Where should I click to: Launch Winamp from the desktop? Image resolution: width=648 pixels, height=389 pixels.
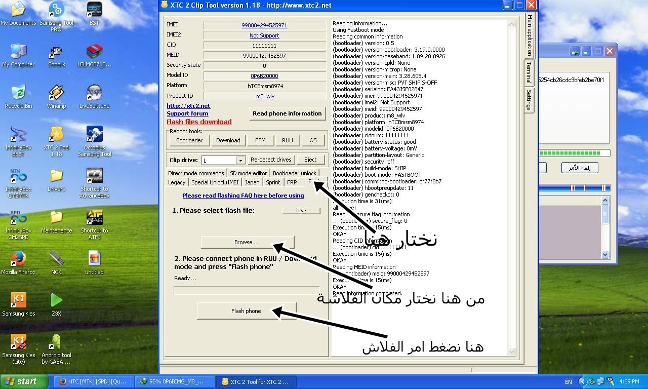56,97
